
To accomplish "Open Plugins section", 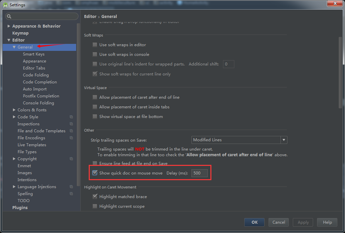I will (20, 208).
